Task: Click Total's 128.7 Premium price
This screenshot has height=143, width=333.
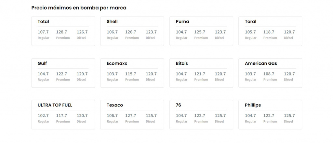Action: click(61, 32)
